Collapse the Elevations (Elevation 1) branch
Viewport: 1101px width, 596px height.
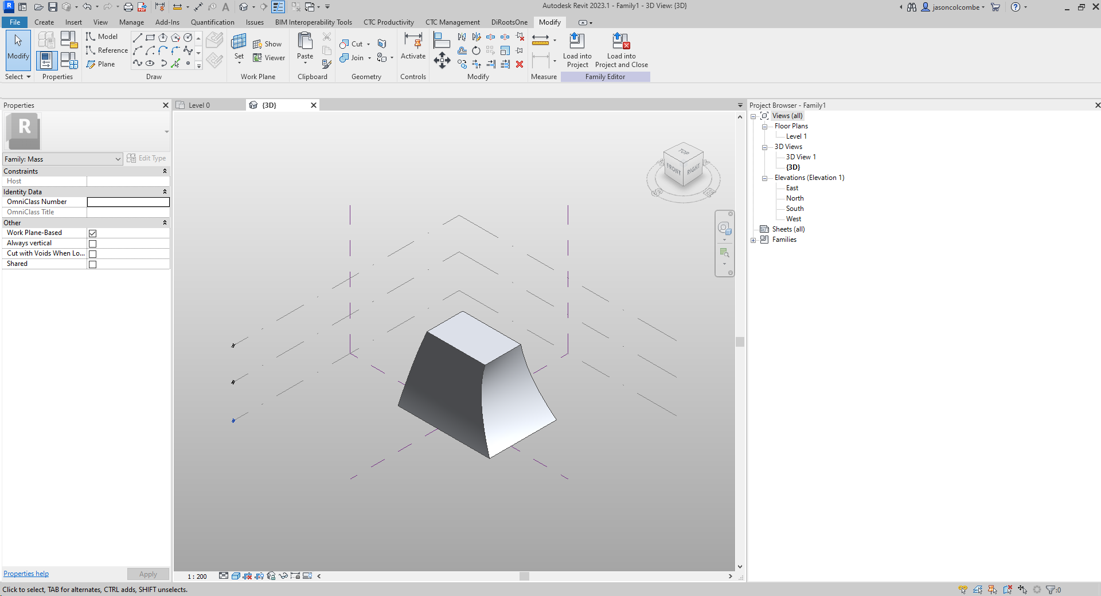click(x=765, y=178)
